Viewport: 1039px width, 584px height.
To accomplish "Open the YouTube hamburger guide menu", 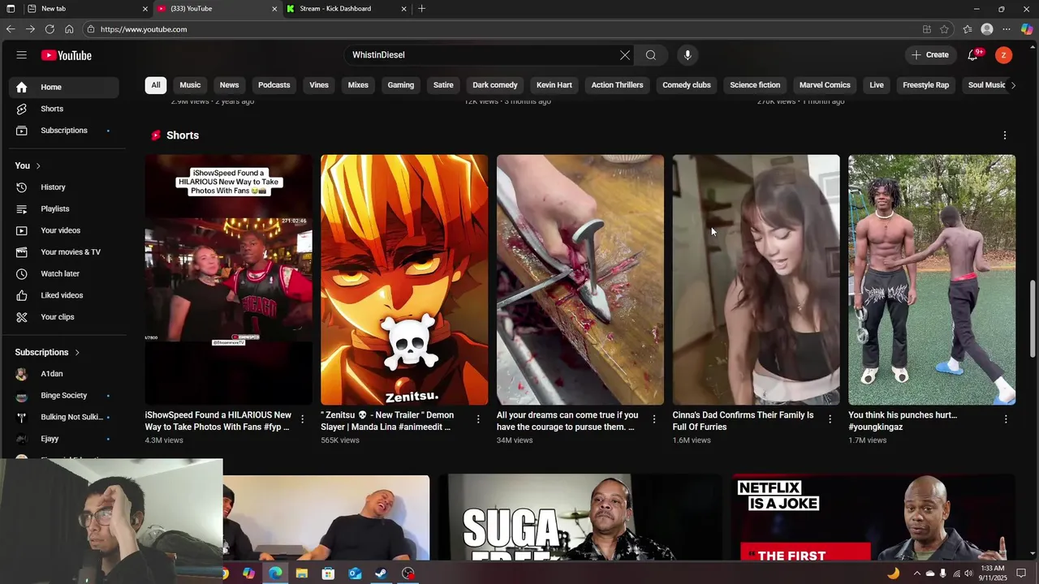I will click(22, 55).
